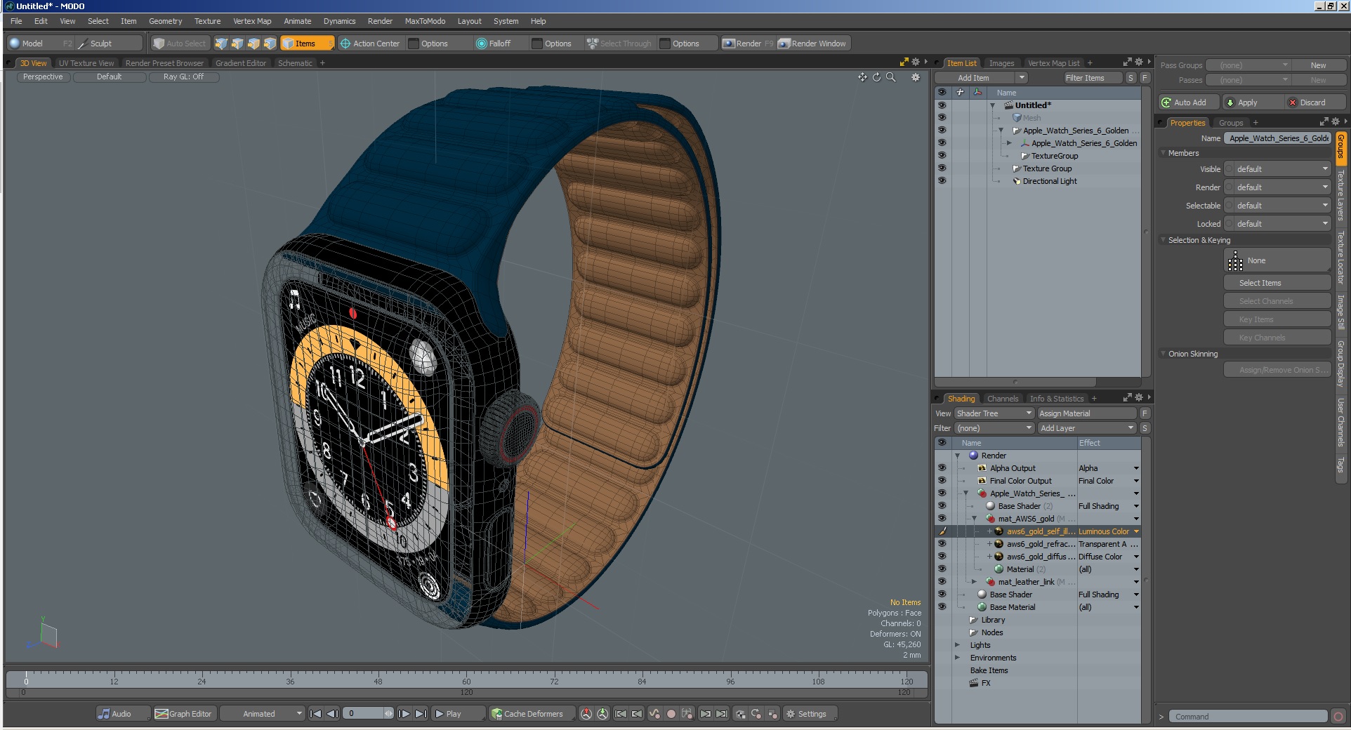Click Cache Deformers button
This screenshot has height=730, width=1351.
(532, 714)
